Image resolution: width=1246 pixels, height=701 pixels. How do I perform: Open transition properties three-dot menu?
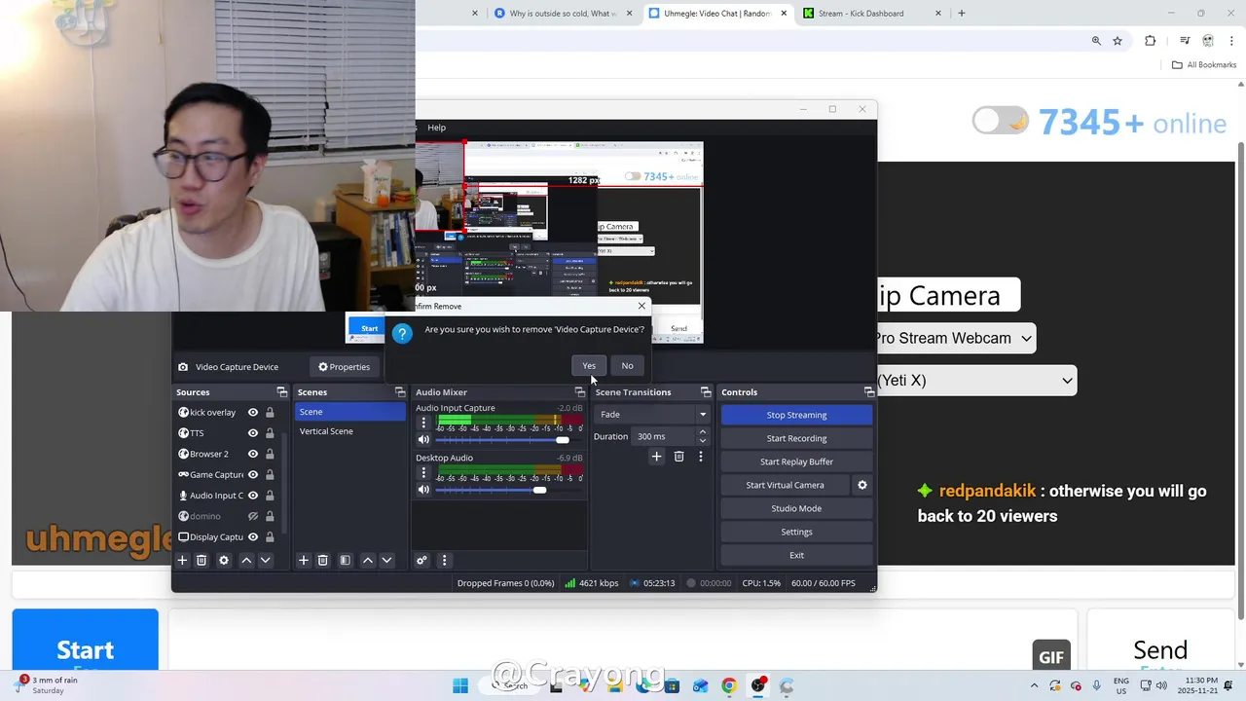tap(700, 456)
